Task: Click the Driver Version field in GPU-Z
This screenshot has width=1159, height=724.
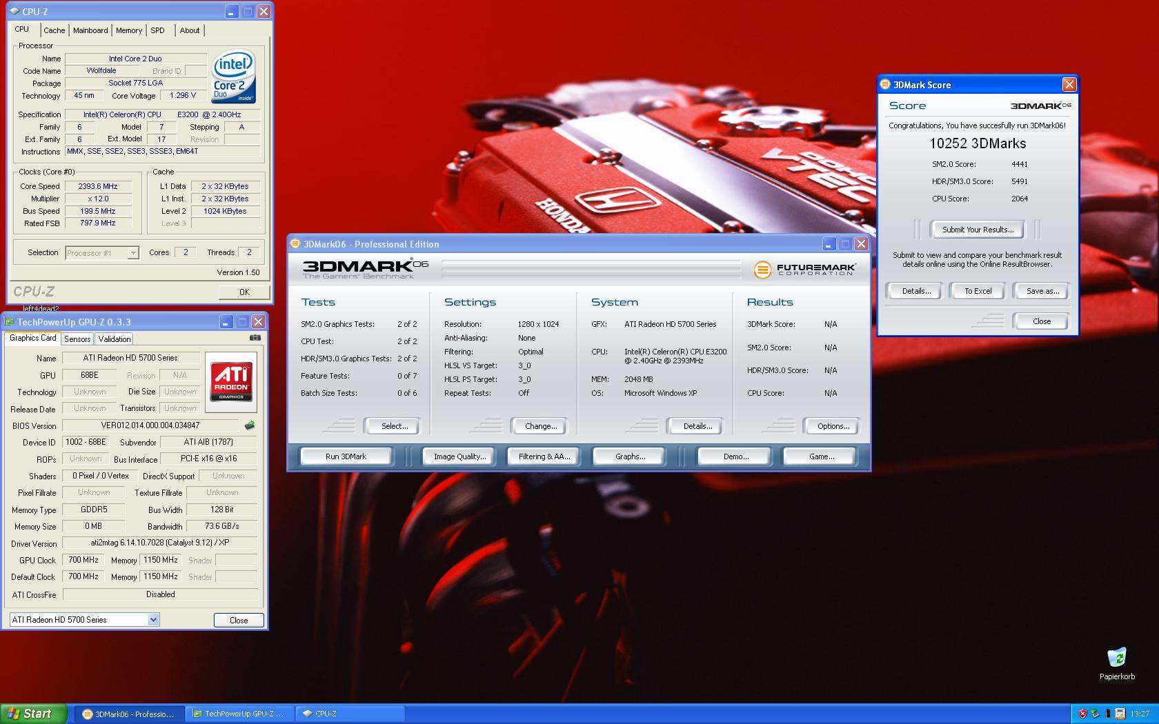Action: pos(160,543)
